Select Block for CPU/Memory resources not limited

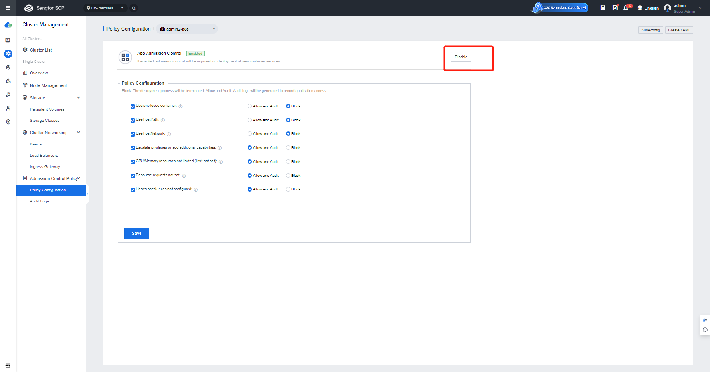click(x=288, y=162)
